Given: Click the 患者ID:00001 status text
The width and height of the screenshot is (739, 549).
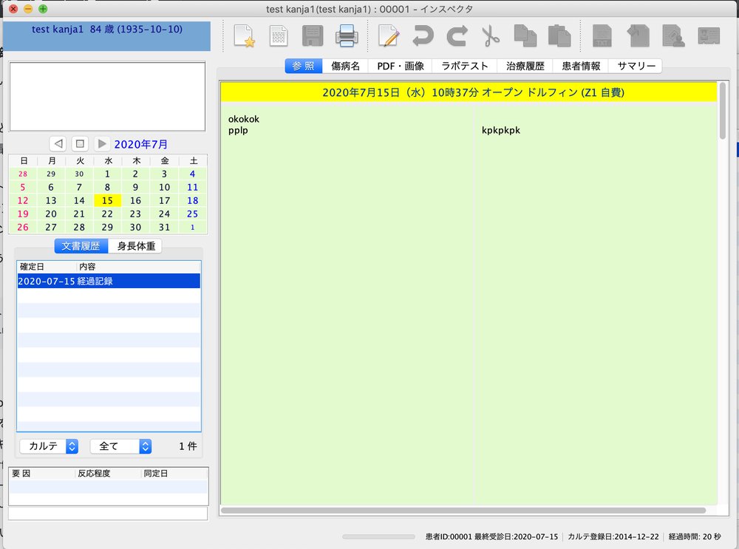Looking at the screenshot, I should (449, 536).
